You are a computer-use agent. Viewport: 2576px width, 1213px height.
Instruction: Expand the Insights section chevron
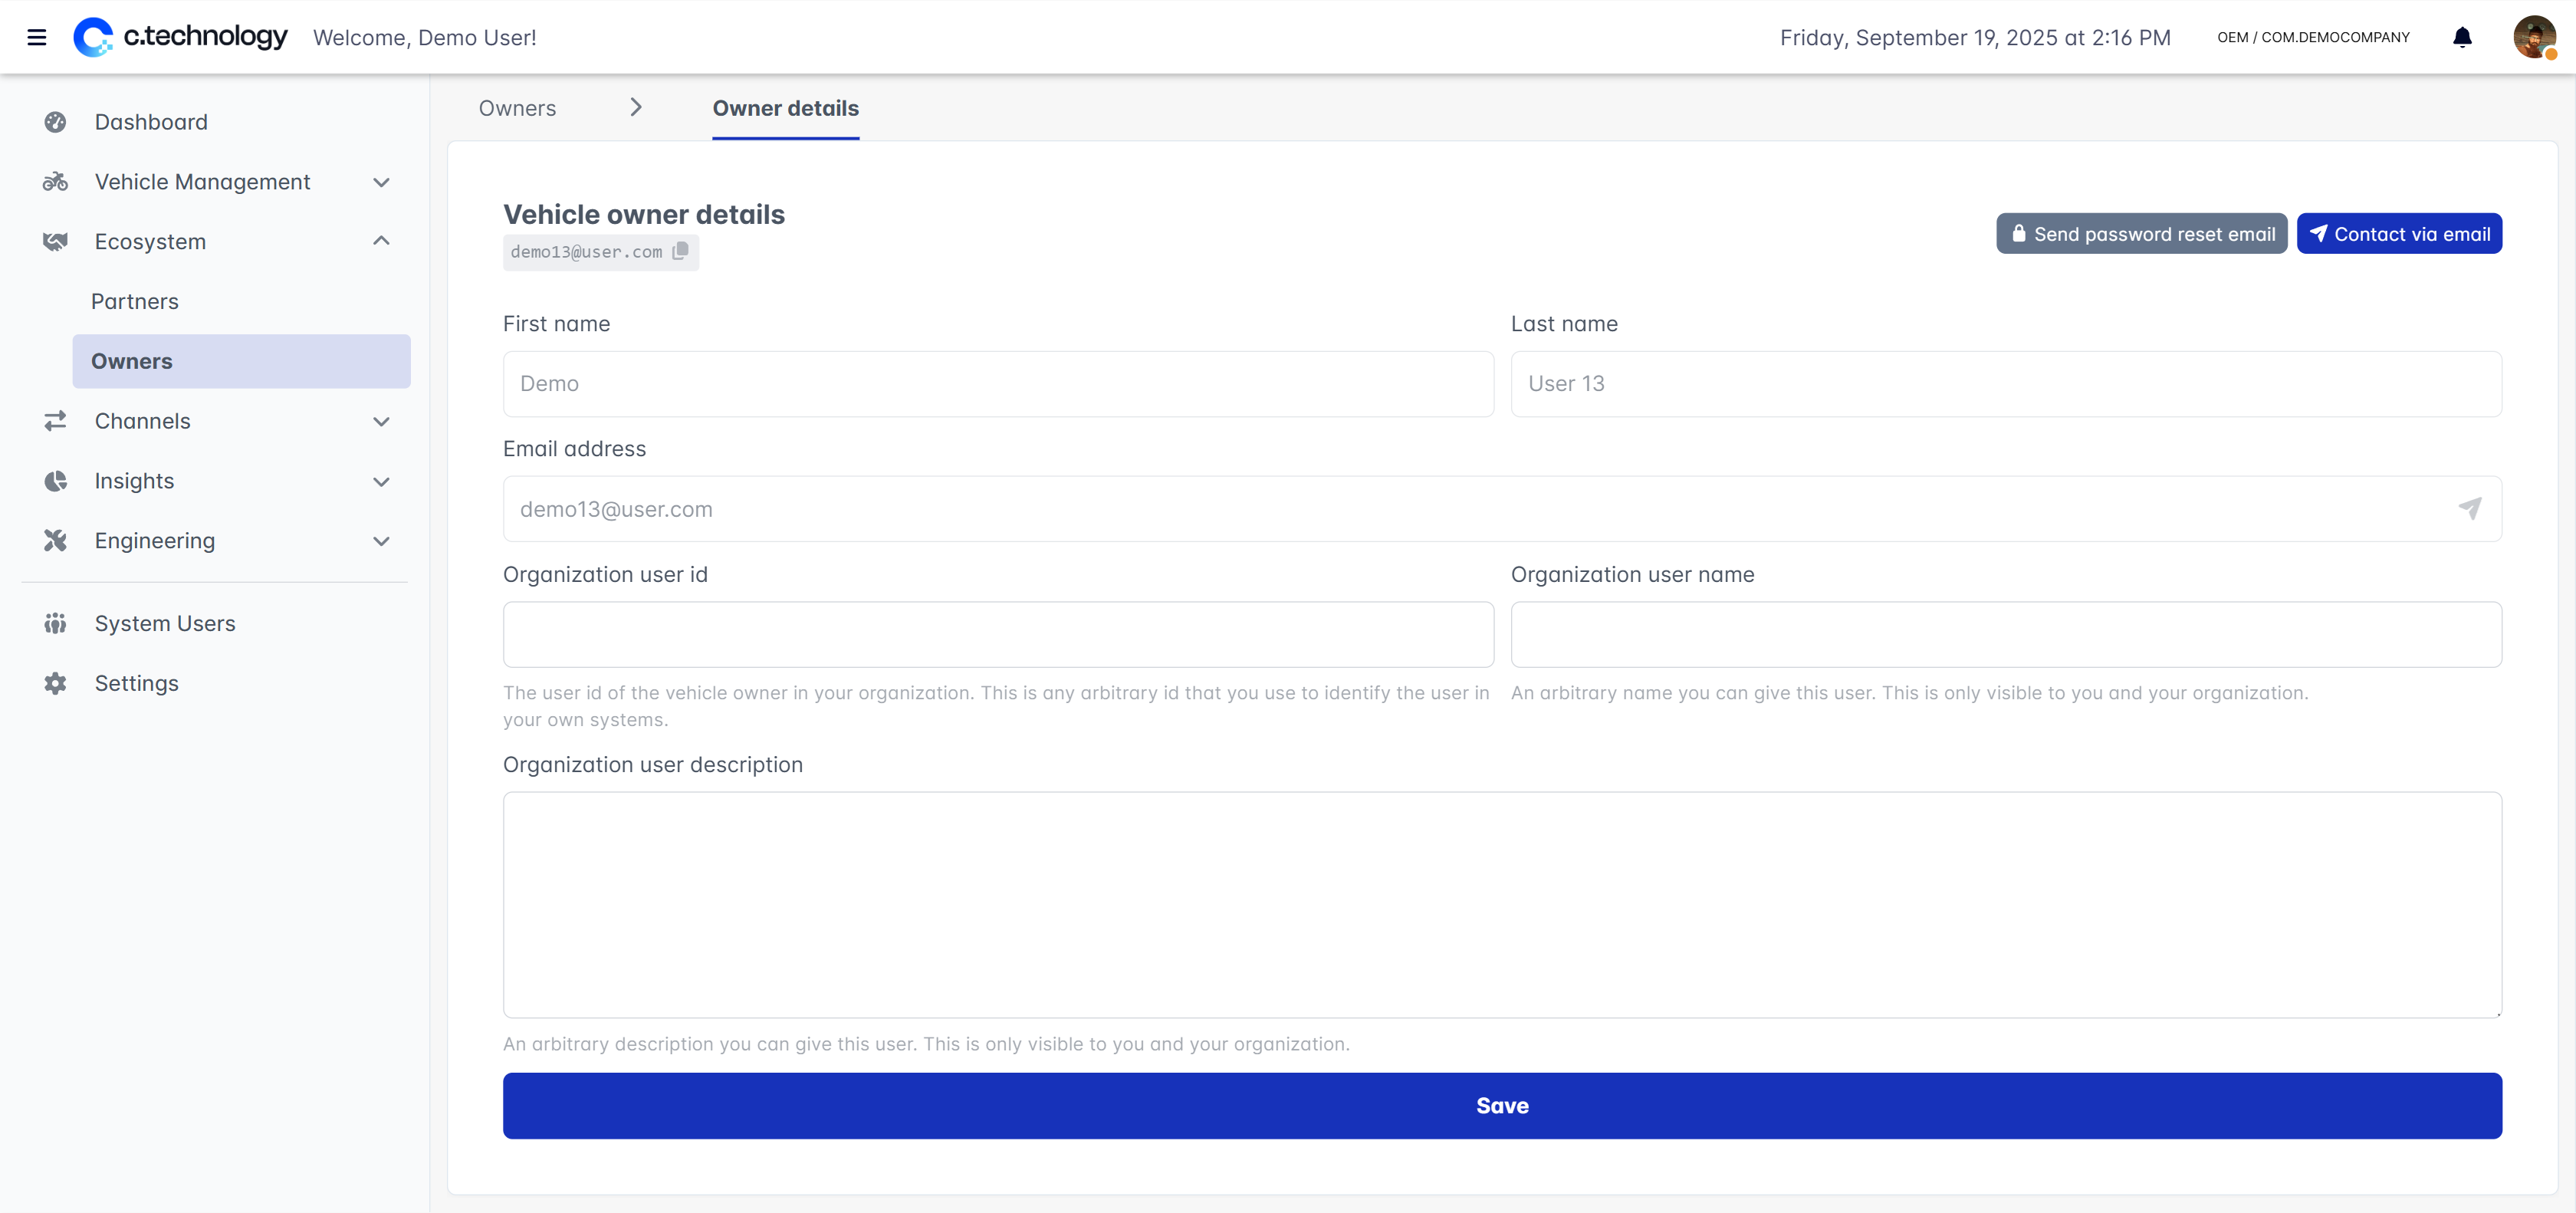click(381, 481)
